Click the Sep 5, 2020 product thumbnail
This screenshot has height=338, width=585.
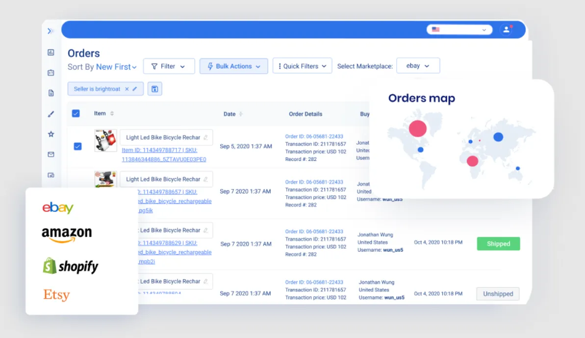[105, 141]
